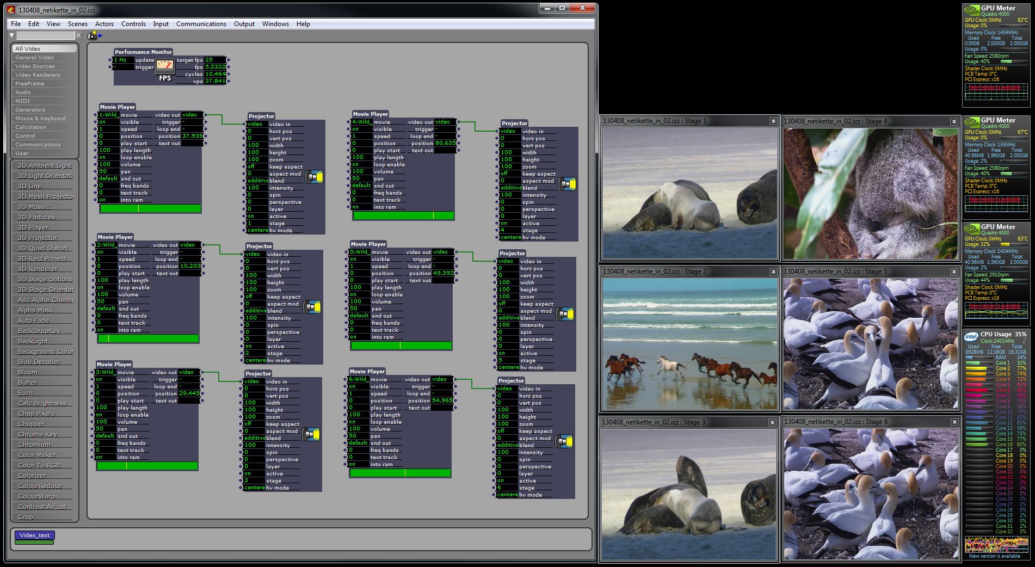The image size is (1035, 567).
Task: Click progress bar of Movie Player 3:Wild
Action: click(x=147, y=466)
